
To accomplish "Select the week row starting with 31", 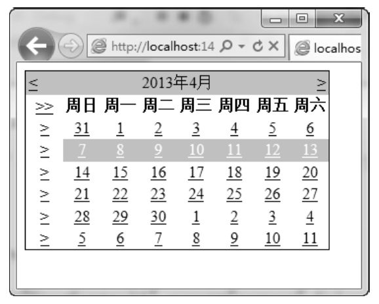I will click(45, 129).
